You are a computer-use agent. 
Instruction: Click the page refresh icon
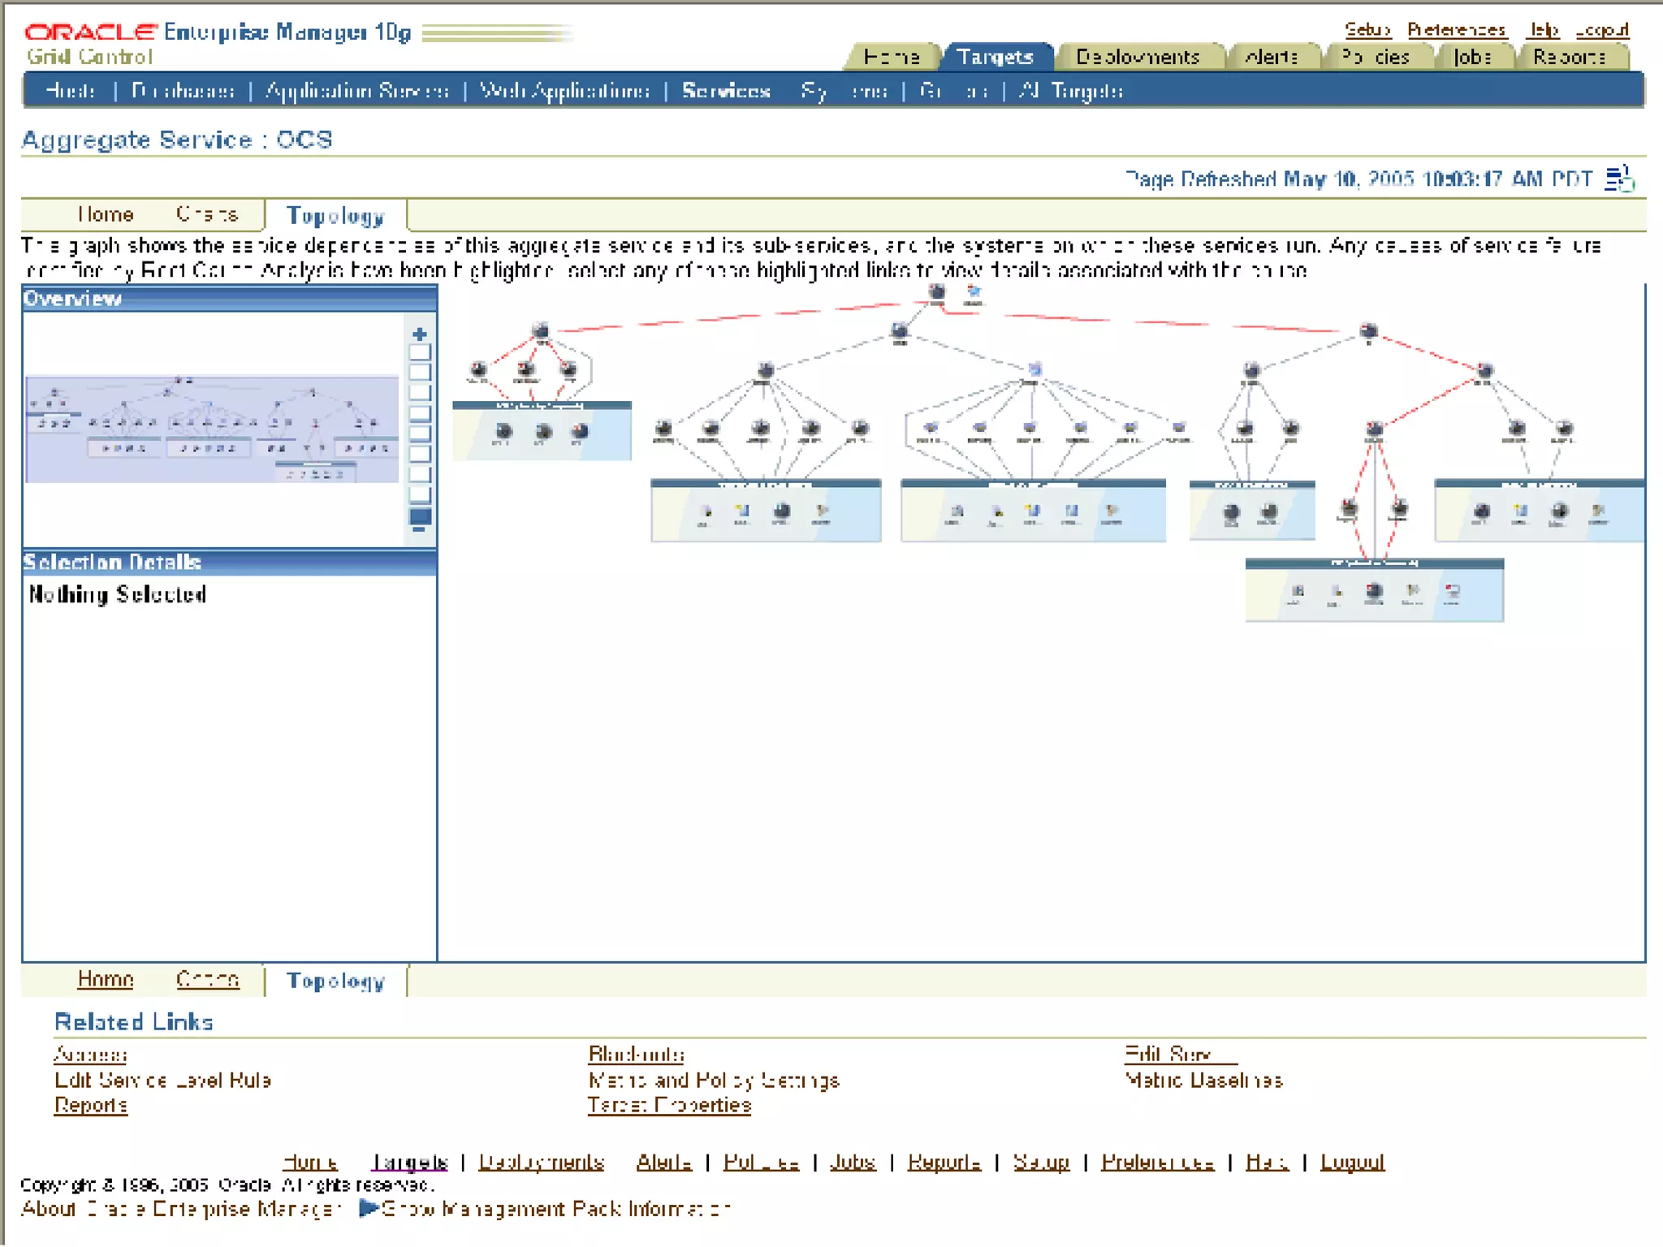(x=1619, y=179)
